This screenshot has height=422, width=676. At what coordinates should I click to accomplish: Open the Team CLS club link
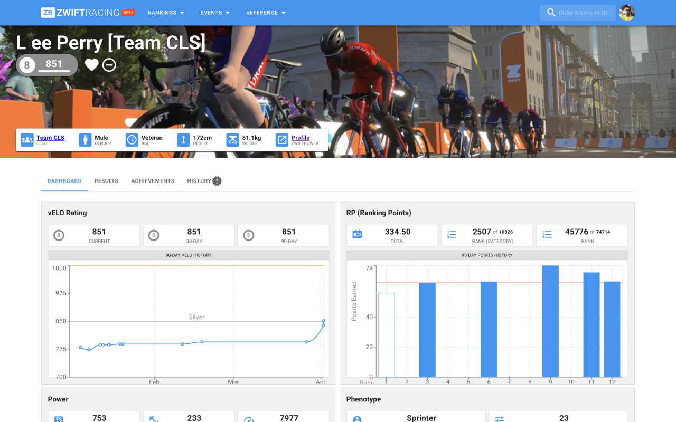(x=50, y=138)
